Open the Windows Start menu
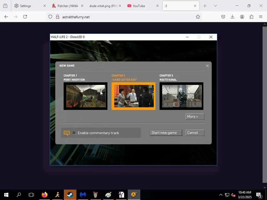 point(6,195)
